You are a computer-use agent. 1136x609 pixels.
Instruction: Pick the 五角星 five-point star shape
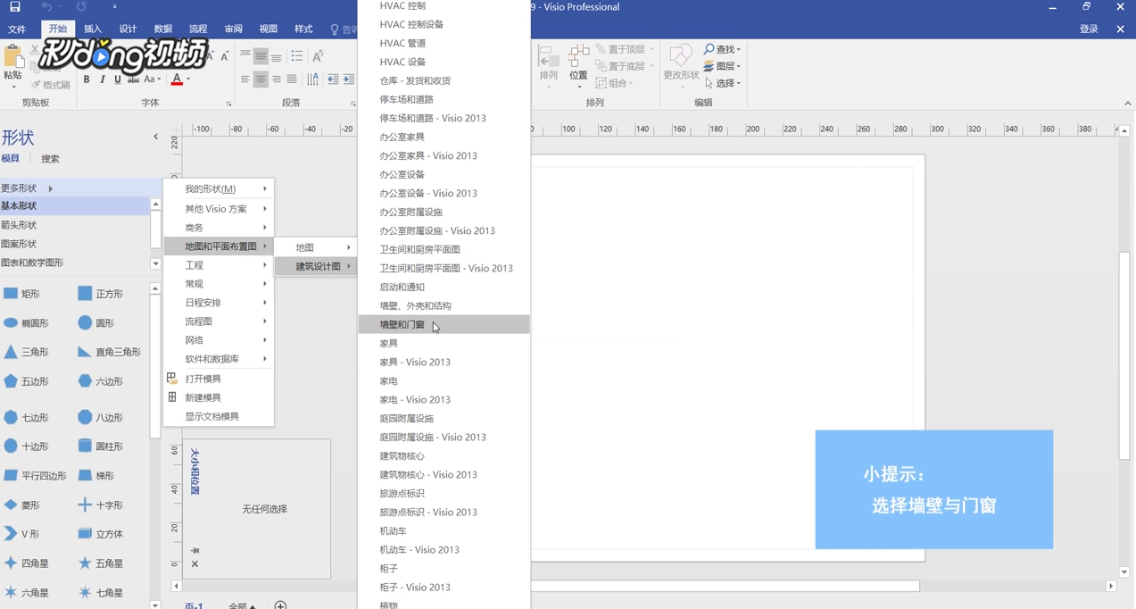(x=100, y=563)
